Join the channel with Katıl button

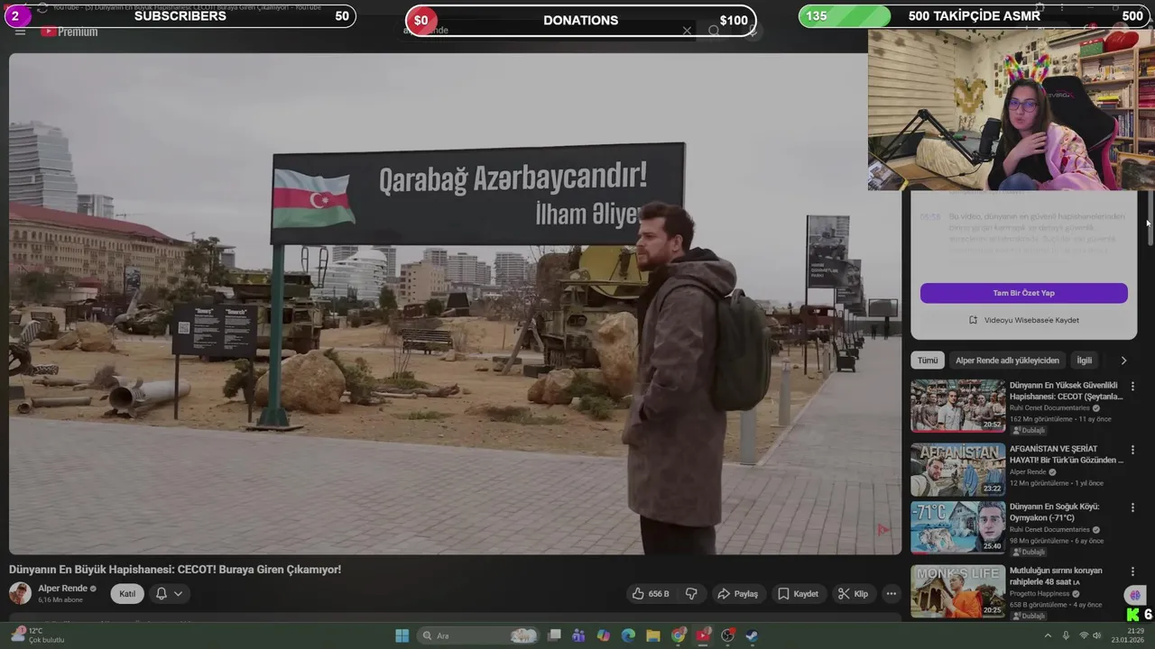127,593
